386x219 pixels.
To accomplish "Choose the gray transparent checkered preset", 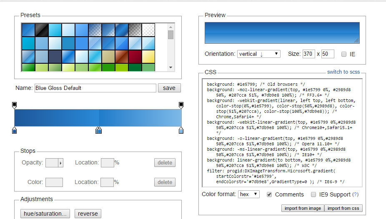I will pos(135,30).
